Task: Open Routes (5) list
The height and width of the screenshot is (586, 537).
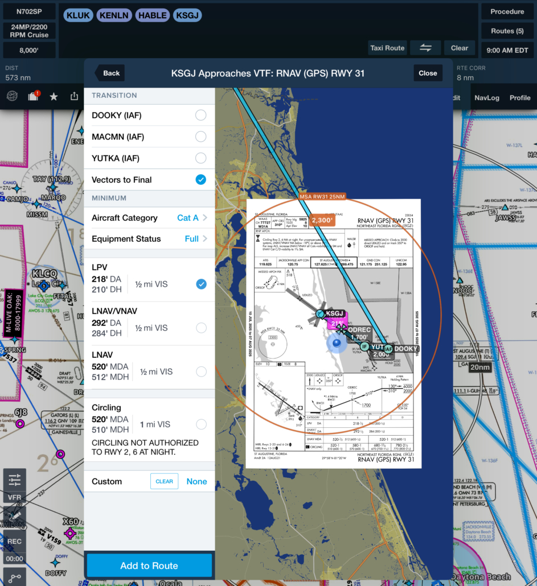Action: point(507,31)
